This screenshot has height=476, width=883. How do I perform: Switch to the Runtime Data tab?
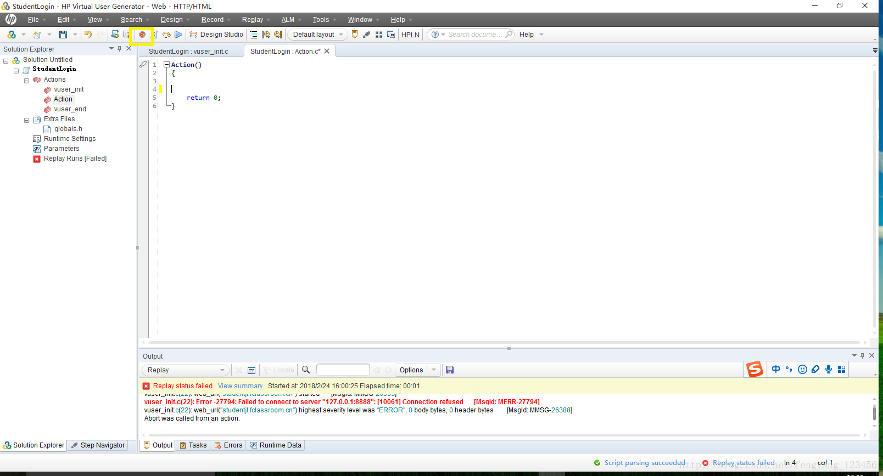276,445
